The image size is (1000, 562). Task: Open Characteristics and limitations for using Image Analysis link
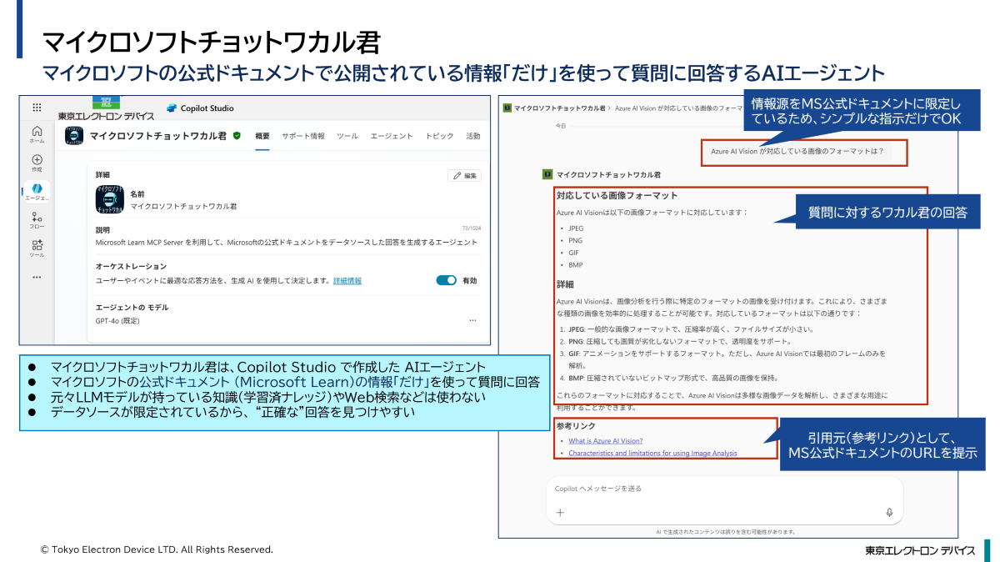(652, 454)
